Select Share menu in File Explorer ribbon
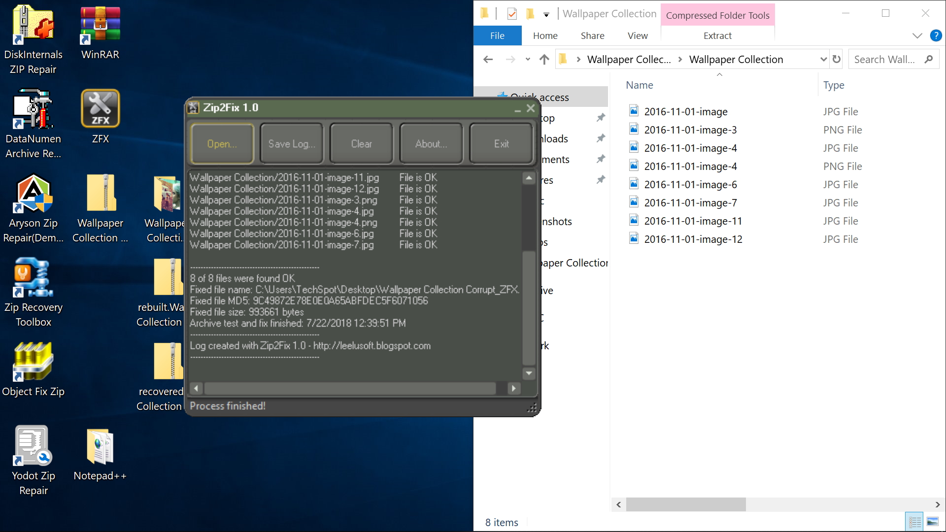This screenshot has width=946, height=532. (591, 35)
